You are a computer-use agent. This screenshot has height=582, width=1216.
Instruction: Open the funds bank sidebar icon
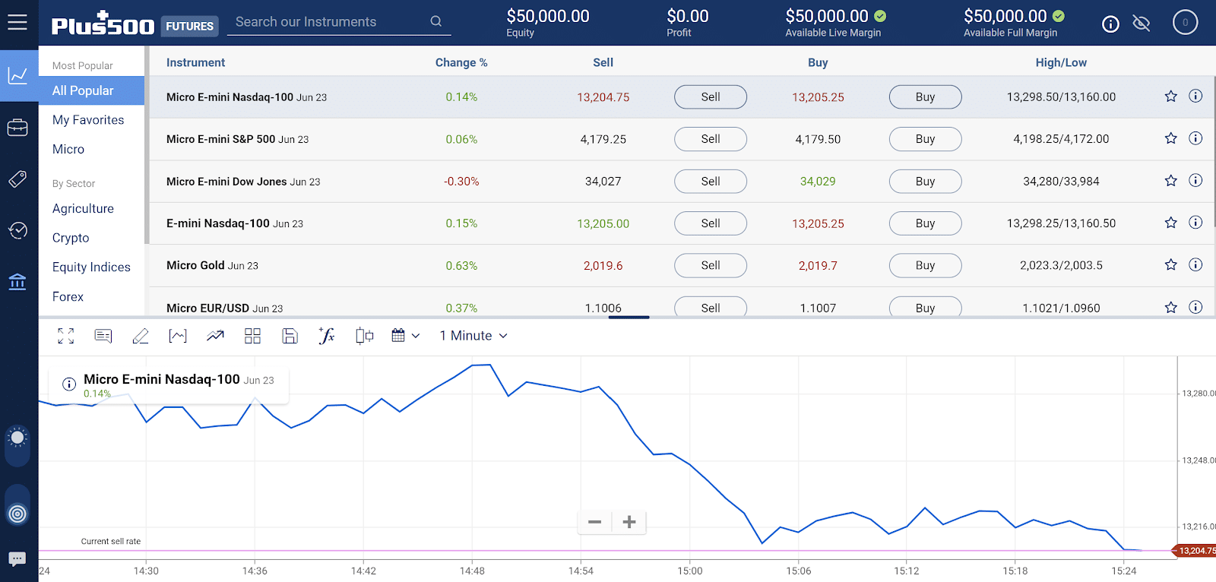pos(17,282)
